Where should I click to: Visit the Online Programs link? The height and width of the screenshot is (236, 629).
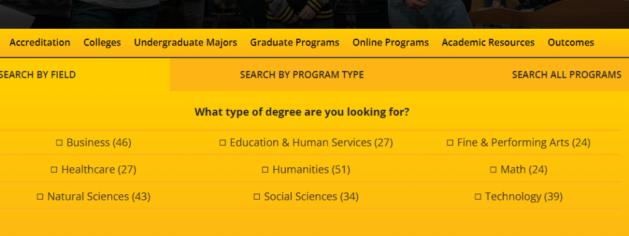click(391, 42)
